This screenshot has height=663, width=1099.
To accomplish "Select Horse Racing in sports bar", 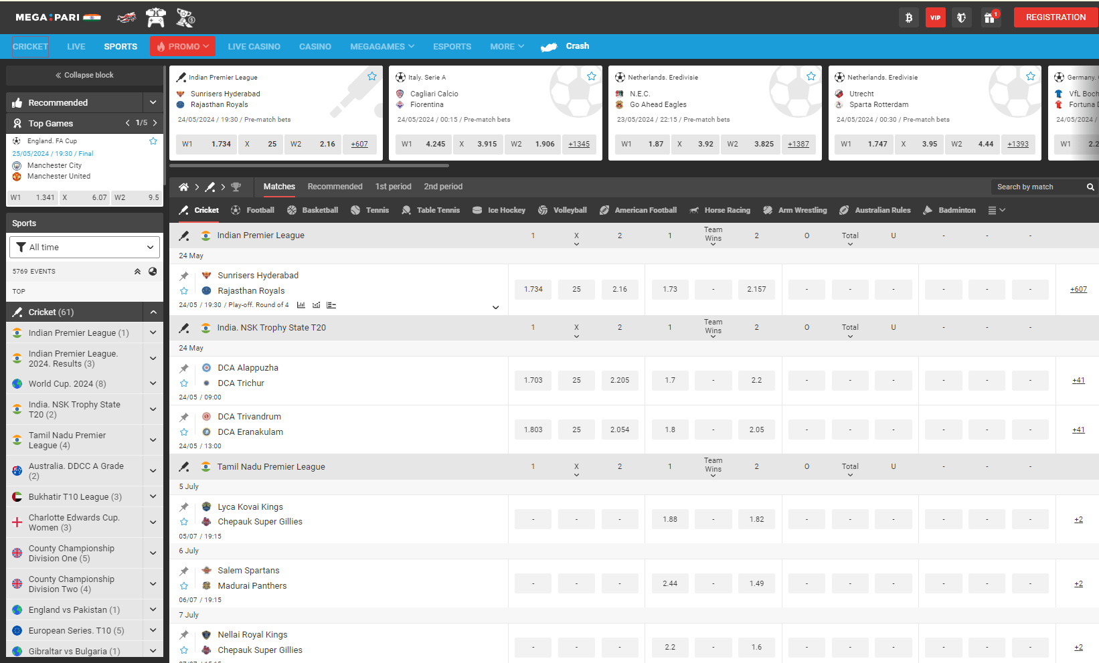I will click(720, 210).
